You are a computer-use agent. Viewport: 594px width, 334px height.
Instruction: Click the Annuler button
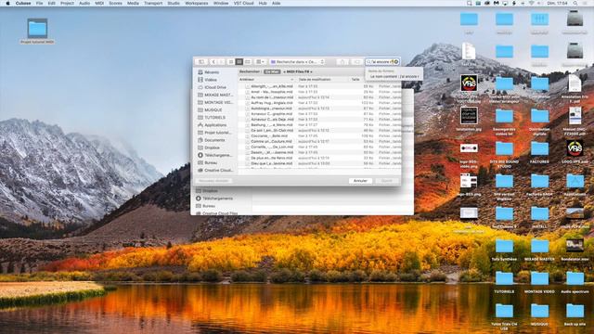(360, 181)
